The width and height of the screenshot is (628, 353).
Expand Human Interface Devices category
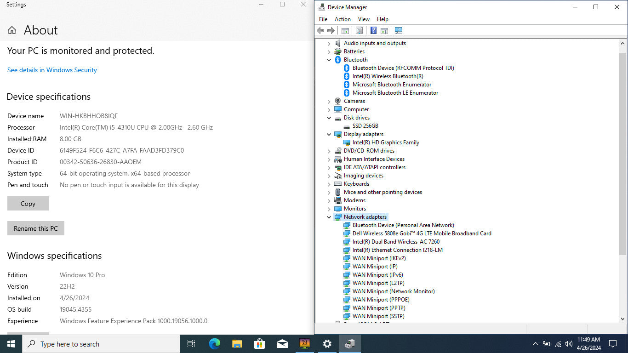329,159
